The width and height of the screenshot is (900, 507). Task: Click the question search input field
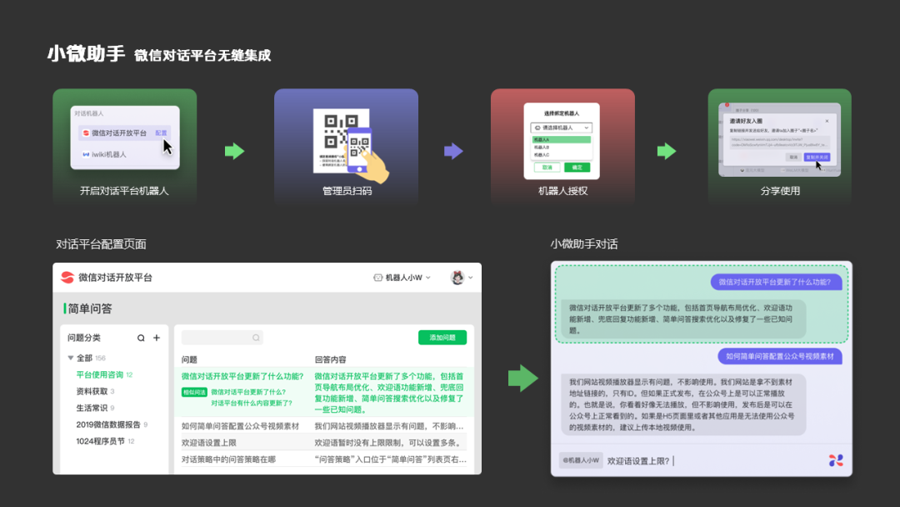pos(222,338)
